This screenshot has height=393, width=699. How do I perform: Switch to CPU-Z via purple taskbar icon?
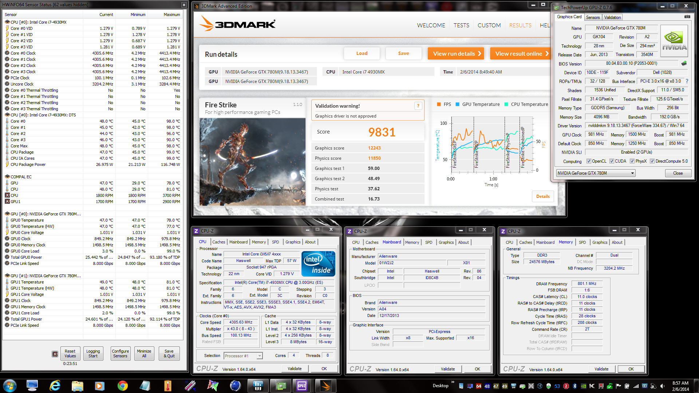click(x=302, y=385)
